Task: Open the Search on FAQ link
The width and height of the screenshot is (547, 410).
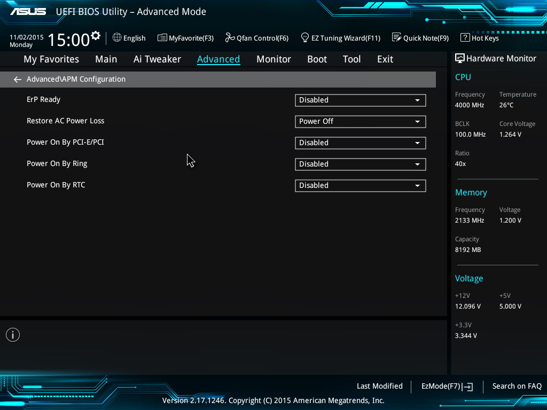Action: click(x=517, y=386)
